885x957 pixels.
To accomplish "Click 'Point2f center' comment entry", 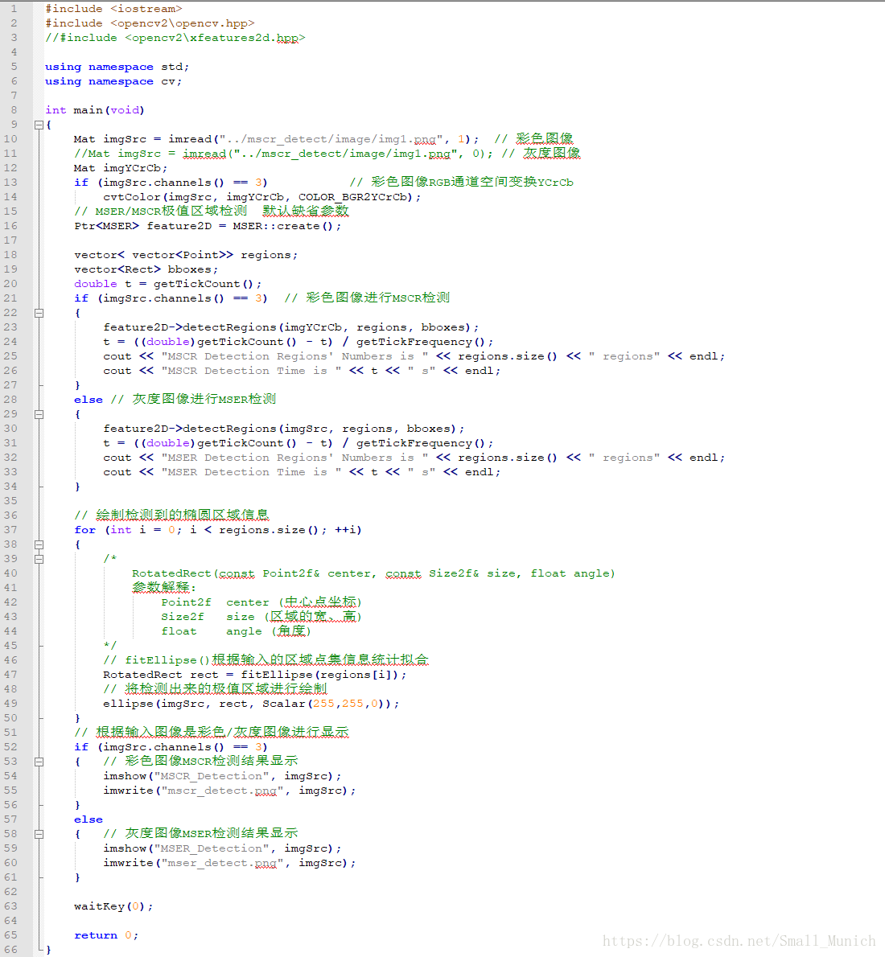I will (x=261, y=602).
